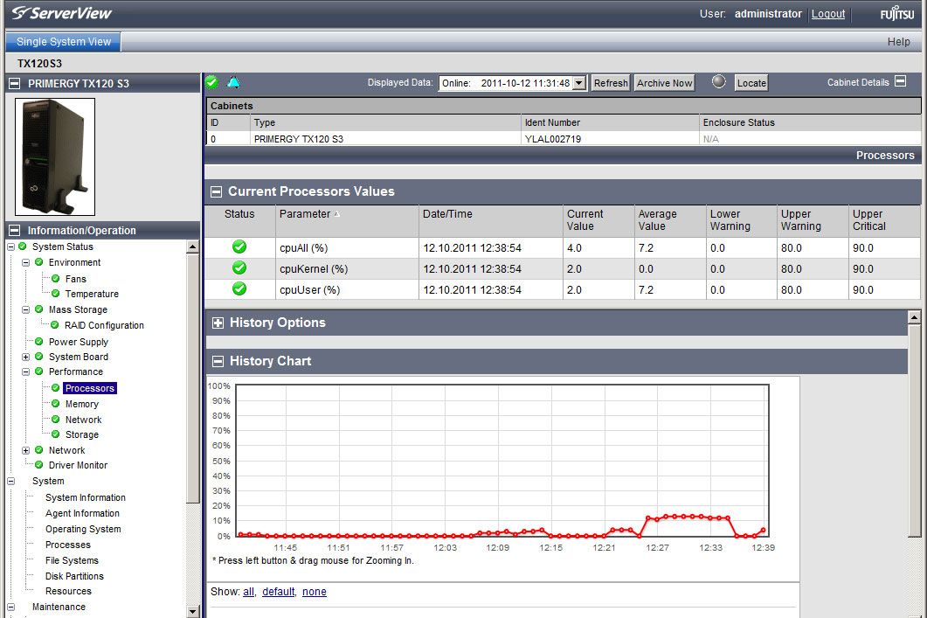Open Disk Partitions in the tree
Image resolution: width=927 pixels, height=618 pixels.
[74, 576]
